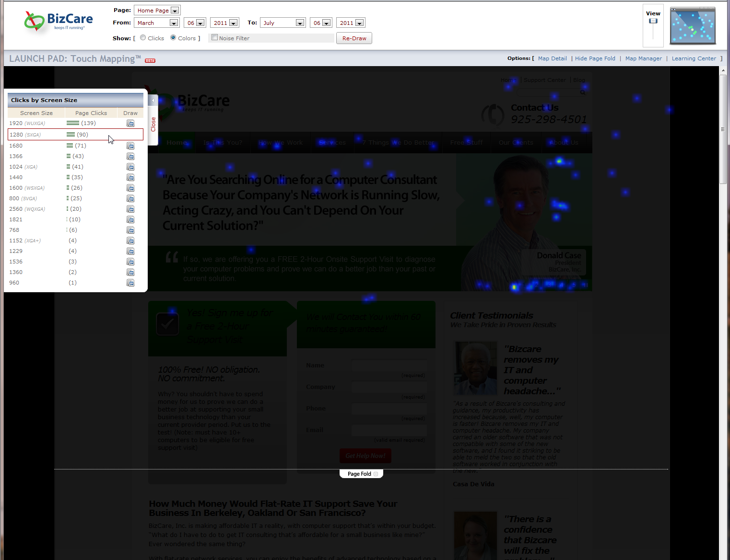The image size is (730, 560).
Task: Click the BizCare logo
Action: coord(59,21)
